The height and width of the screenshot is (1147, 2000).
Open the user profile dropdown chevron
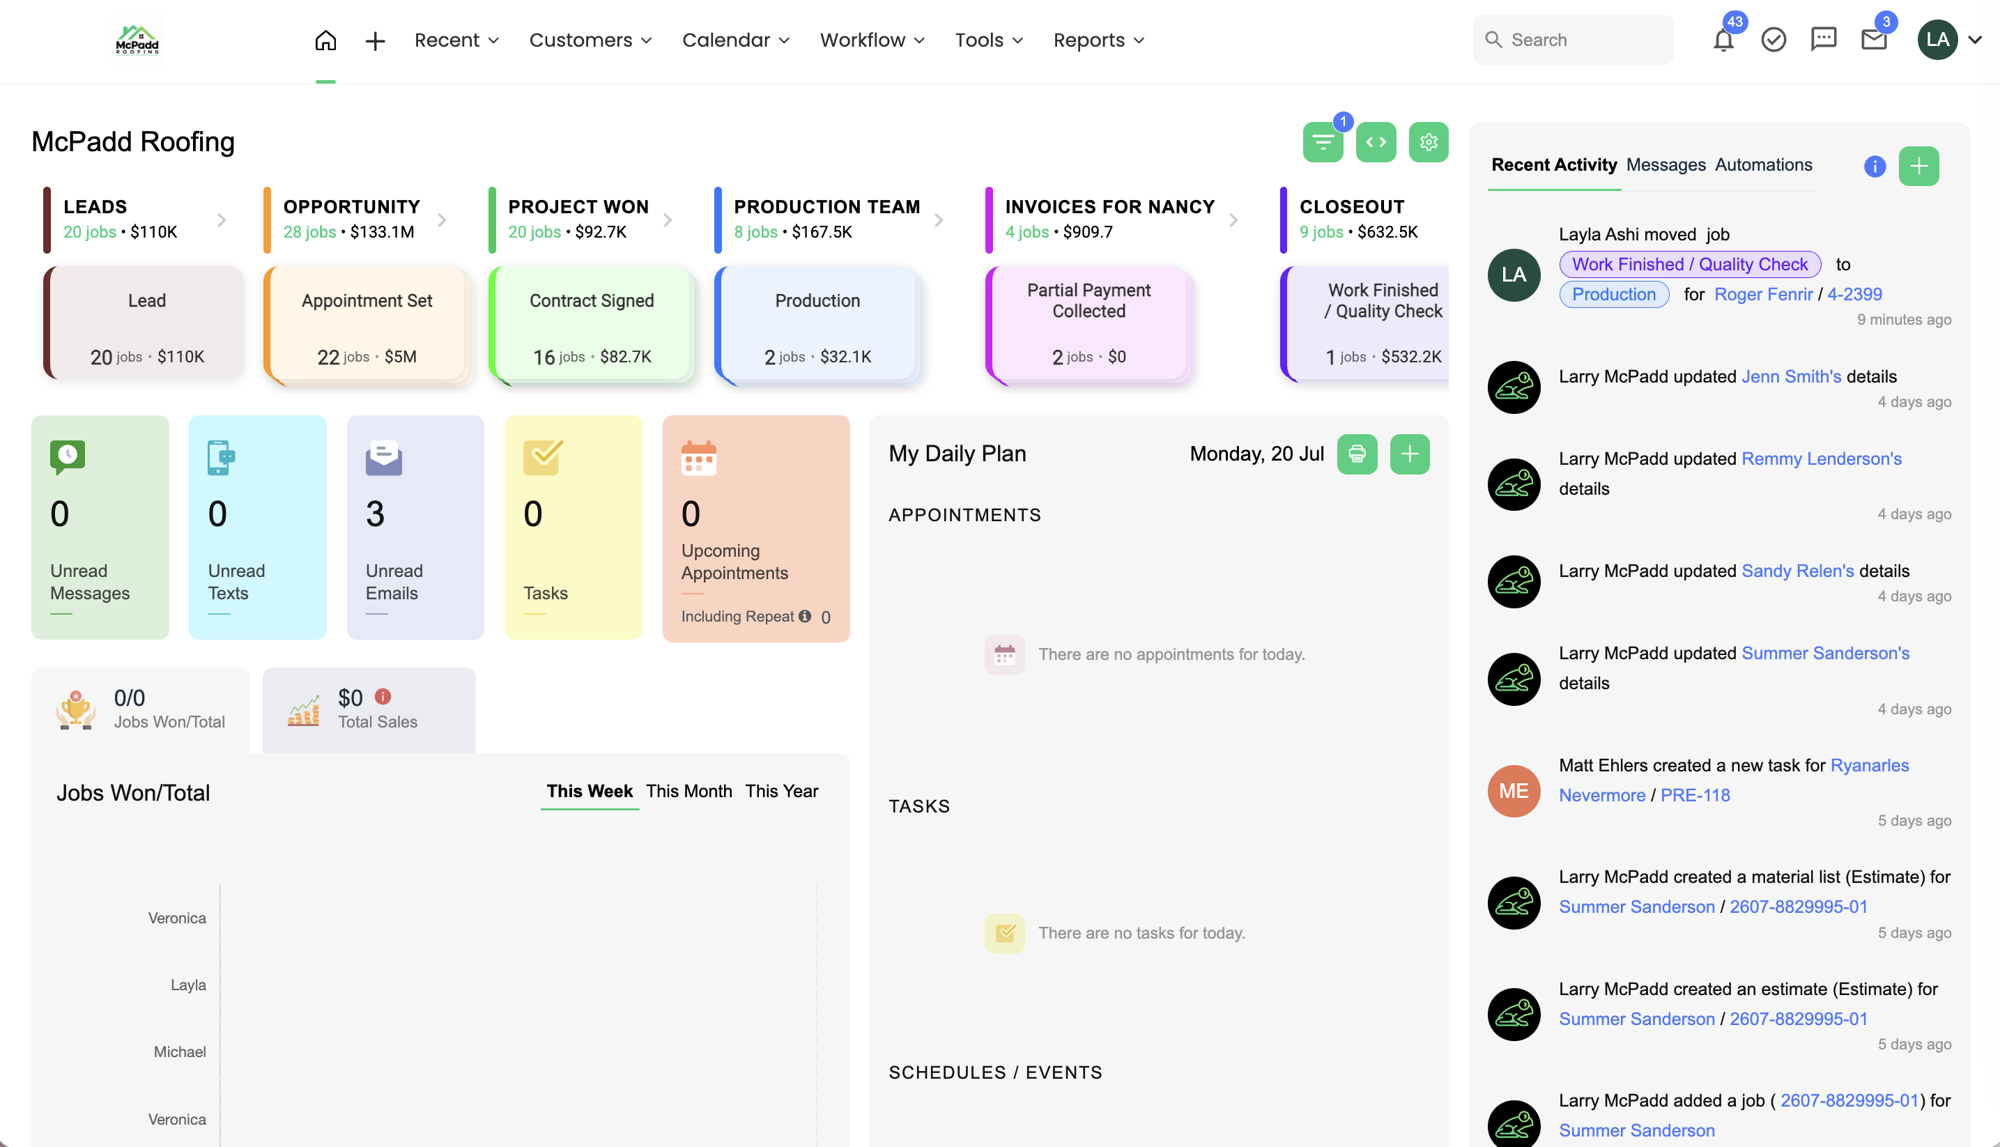[1975, 40]
